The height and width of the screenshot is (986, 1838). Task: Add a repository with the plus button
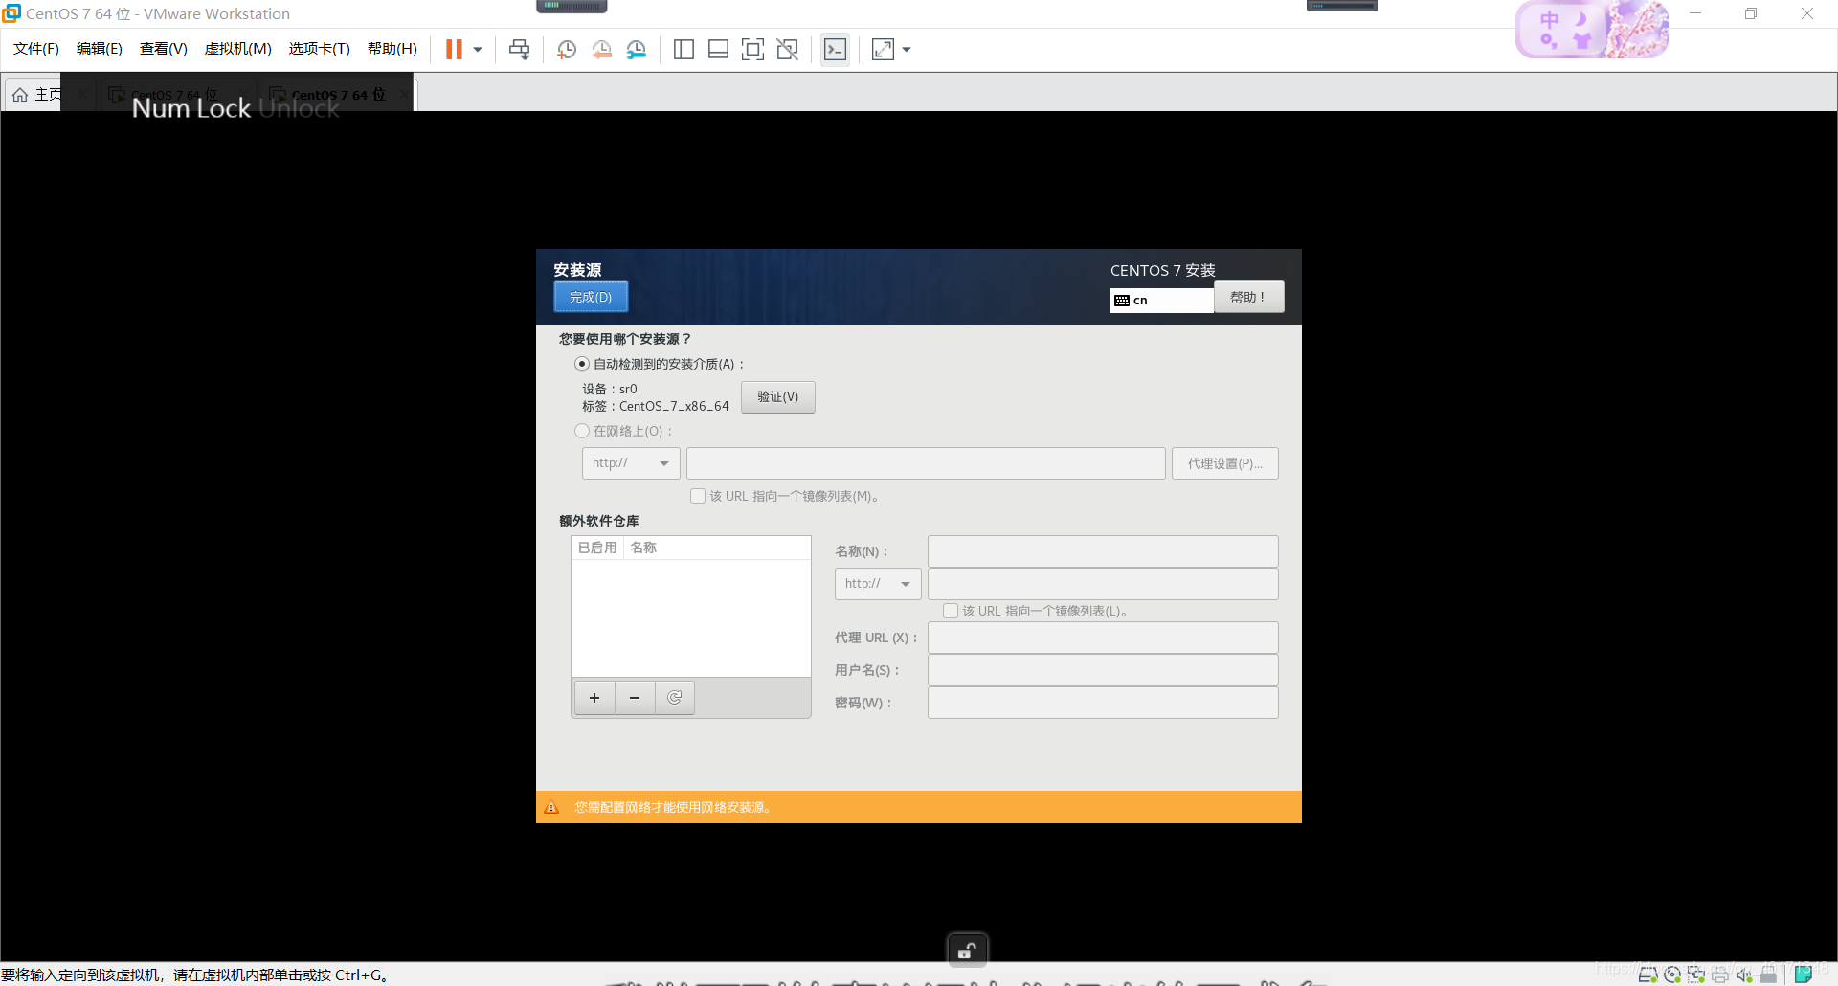click(x=594, y=698)
